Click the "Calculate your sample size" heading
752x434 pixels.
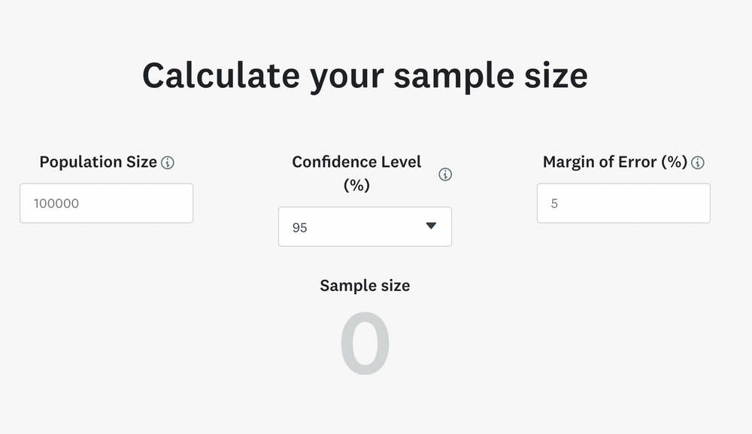tap(365, 75)
